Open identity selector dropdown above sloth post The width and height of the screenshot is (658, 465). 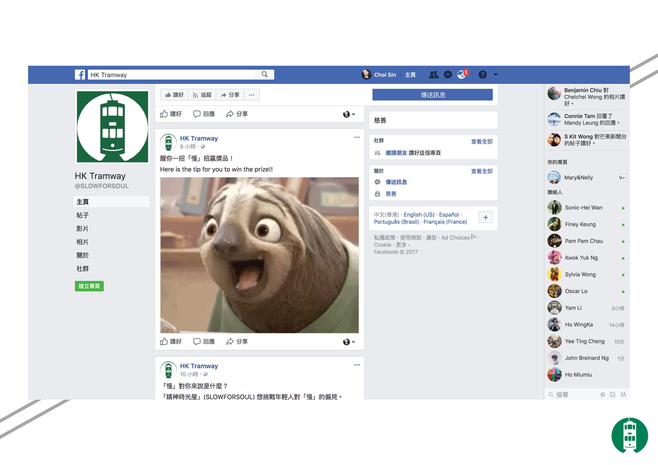tap(349, 114)
